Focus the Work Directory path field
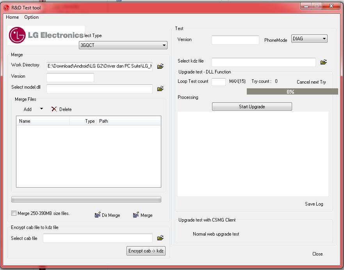The height and width of the screenshot is (270, 344). pyautogui.click(x=100, y=66)
